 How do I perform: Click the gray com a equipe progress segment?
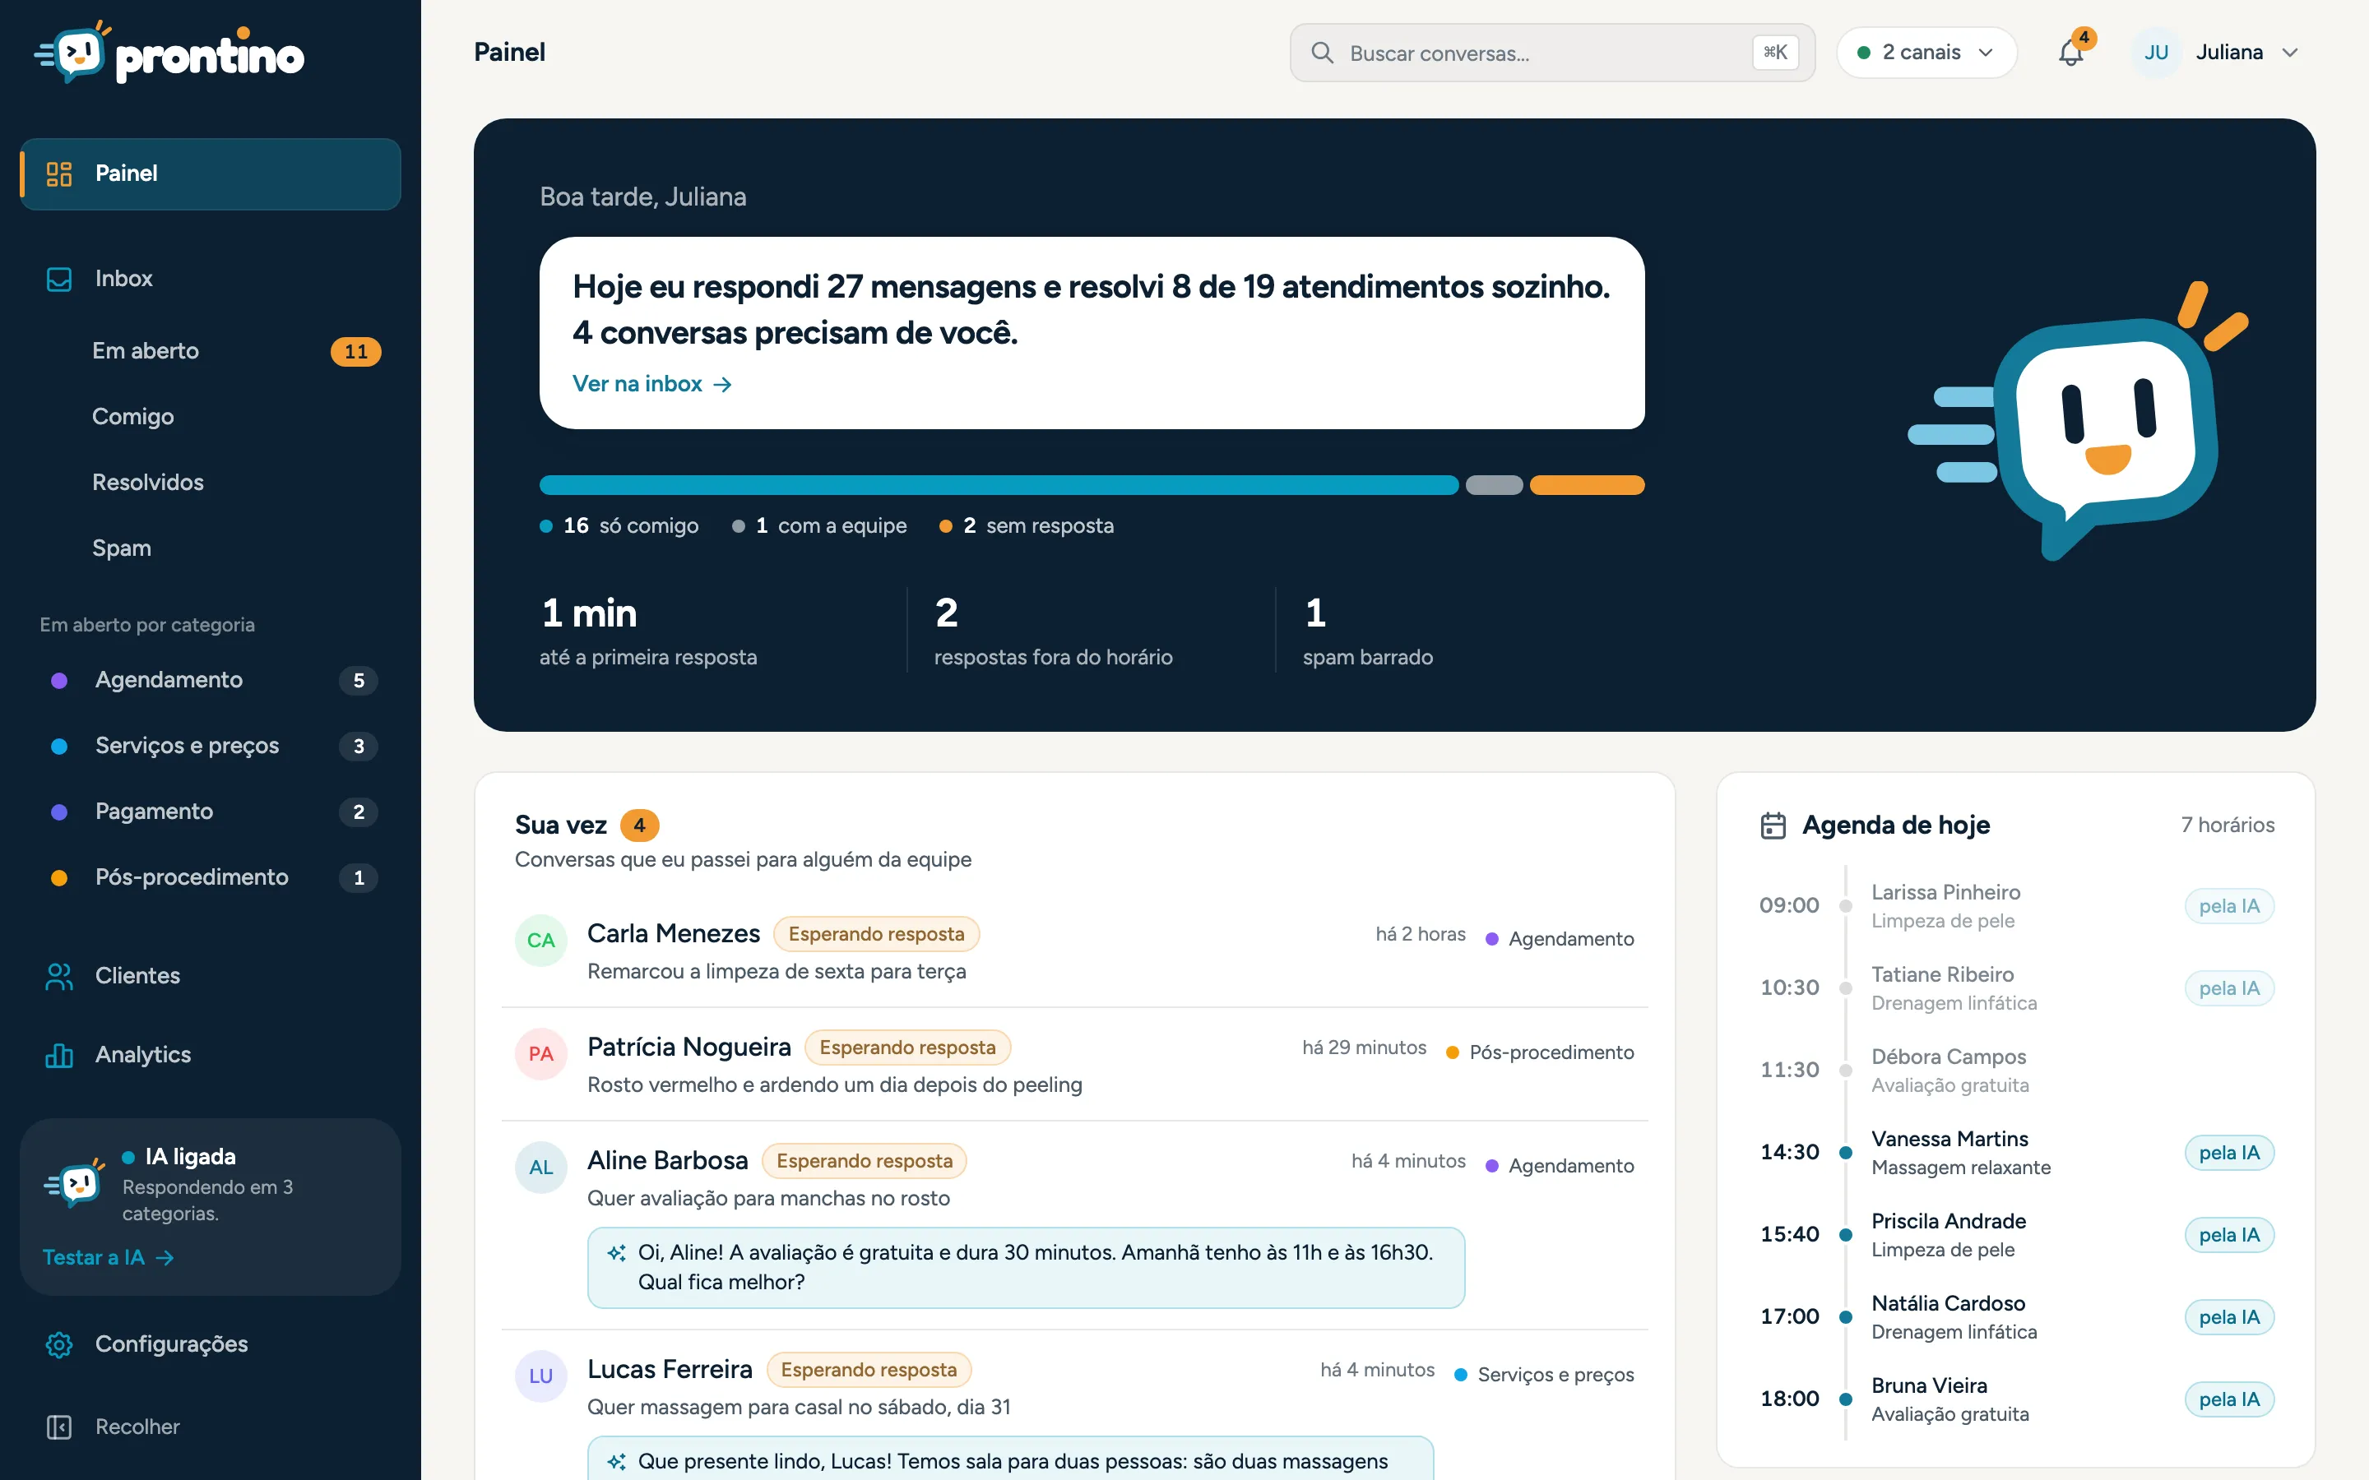point(1494,485)
